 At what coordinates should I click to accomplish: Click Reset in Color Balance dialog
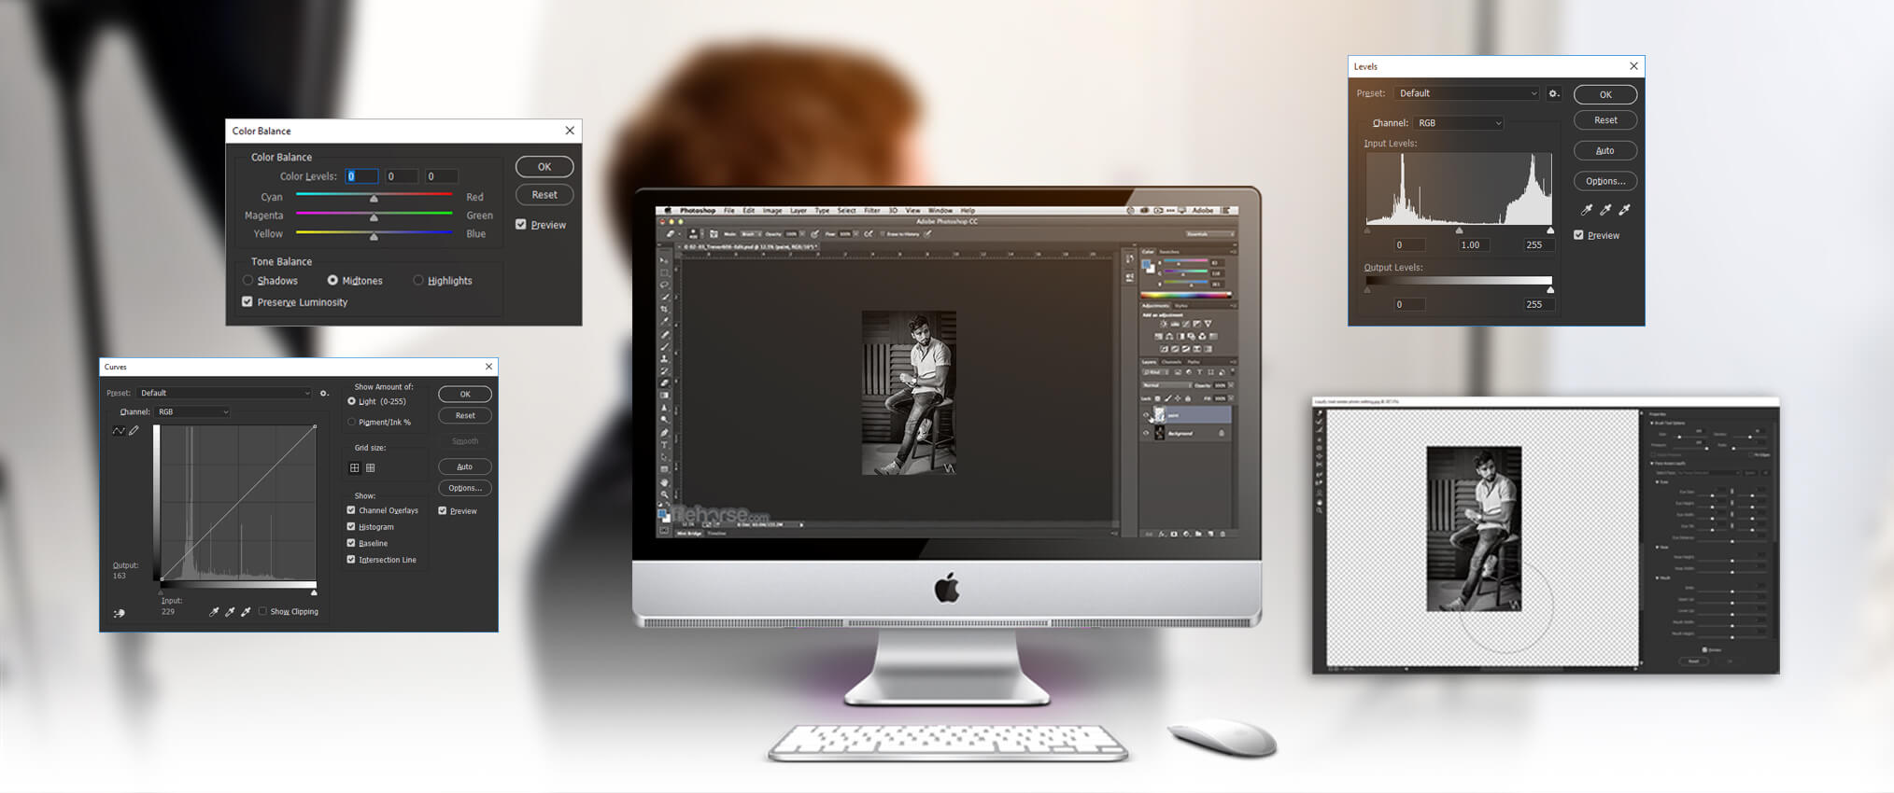pyautogui.click(x=544, y=195)
